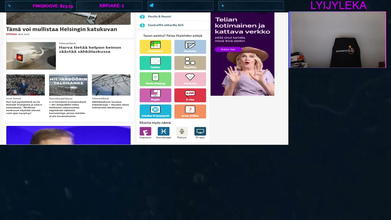Open the Tekniikka&Talous article about Mika Anttonen
Image resolution: width=391 pixels, height=220 pixels.
tap(68, 109)
